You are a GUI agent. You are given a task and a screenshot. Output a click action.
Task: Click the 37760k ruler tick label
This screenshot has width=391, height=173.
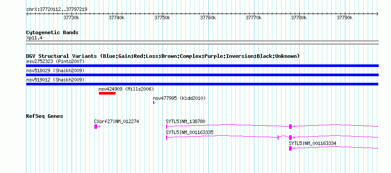tap(208, 18)
